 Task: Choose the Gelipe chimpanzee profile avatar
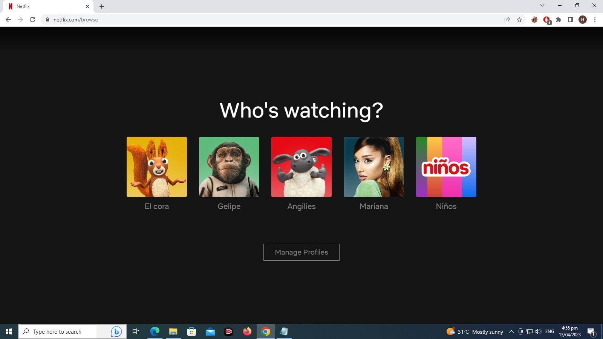229,167
